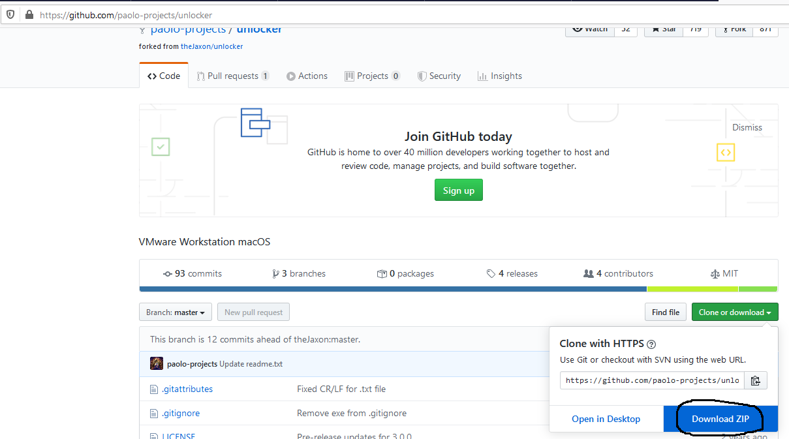789x439 pixels.
Task: Click the Projects board icon
Action: [350, 76]
